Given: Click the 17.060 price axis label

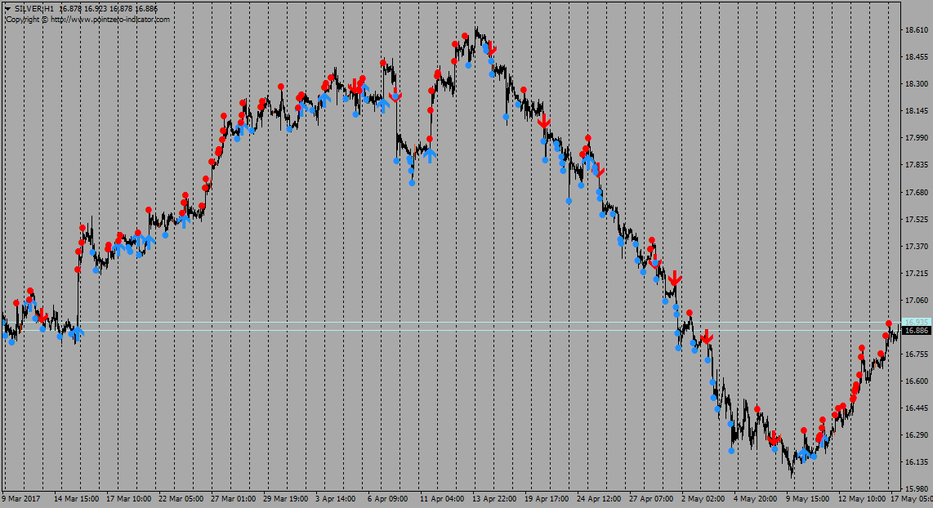Looking at the screenshot, I should 917,301.
